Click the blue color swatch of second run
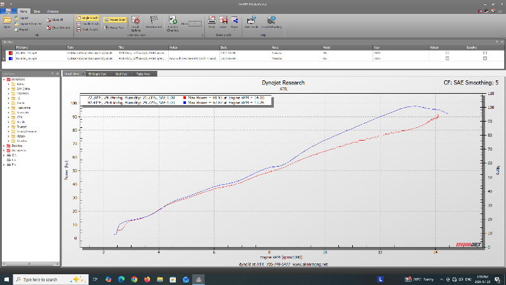The width and height of the screenshot is (506, 285). click(11, 58)
